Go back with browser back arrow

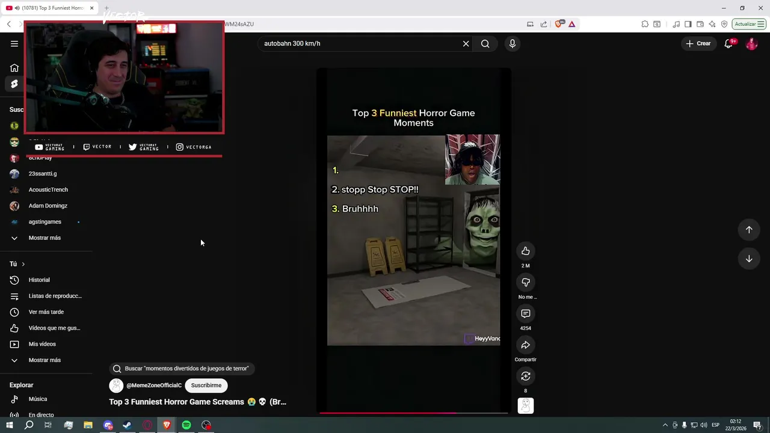pyautogui.click(x=8, y=24)
